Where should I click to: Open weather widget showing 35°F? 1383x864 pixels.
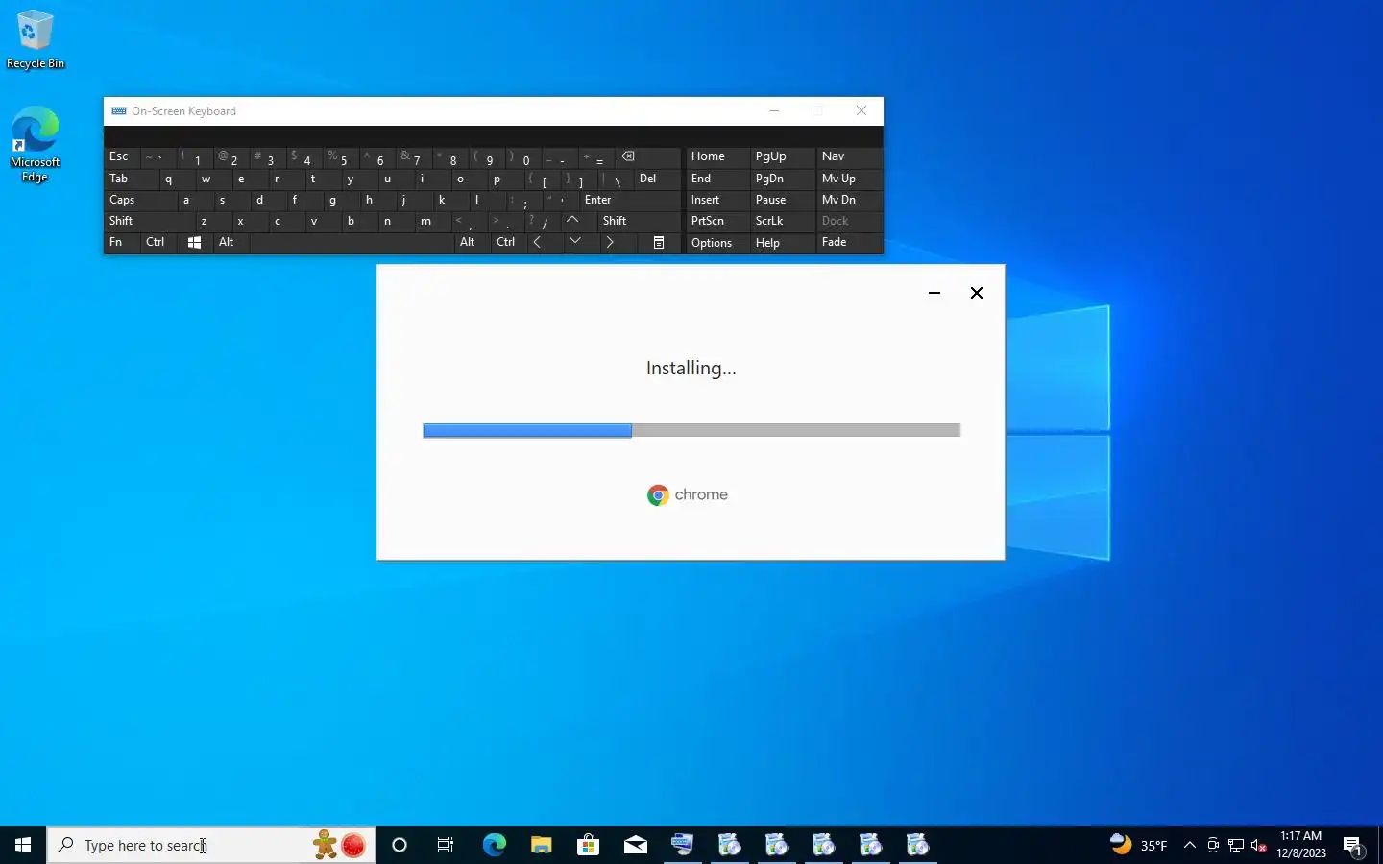[1139, 845]
